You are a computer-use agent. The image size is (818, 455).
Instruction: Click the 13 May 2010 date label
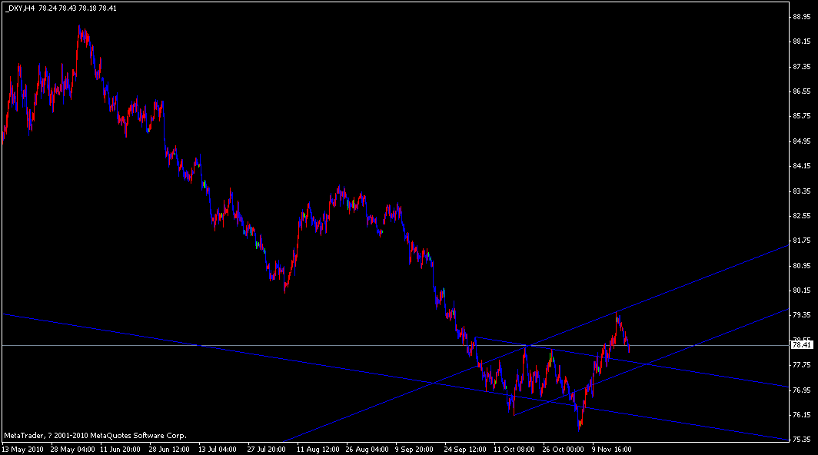pos(22,450)
